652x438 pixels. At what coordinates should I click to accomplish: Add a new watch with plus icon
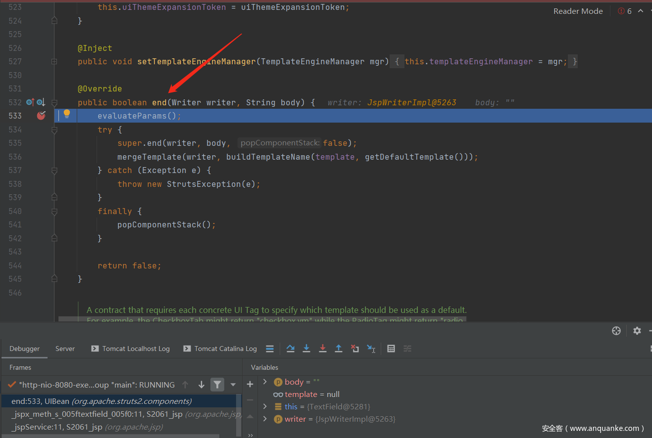click(x=250, y=384)
